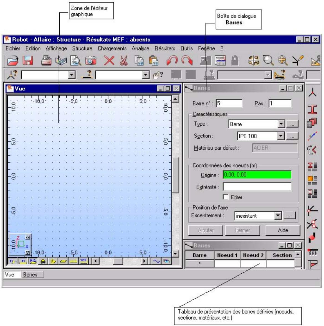Toggle N12 panel numbering display
Image resolution: width=324 pixels, height=326 pixels.
point(33,261)
